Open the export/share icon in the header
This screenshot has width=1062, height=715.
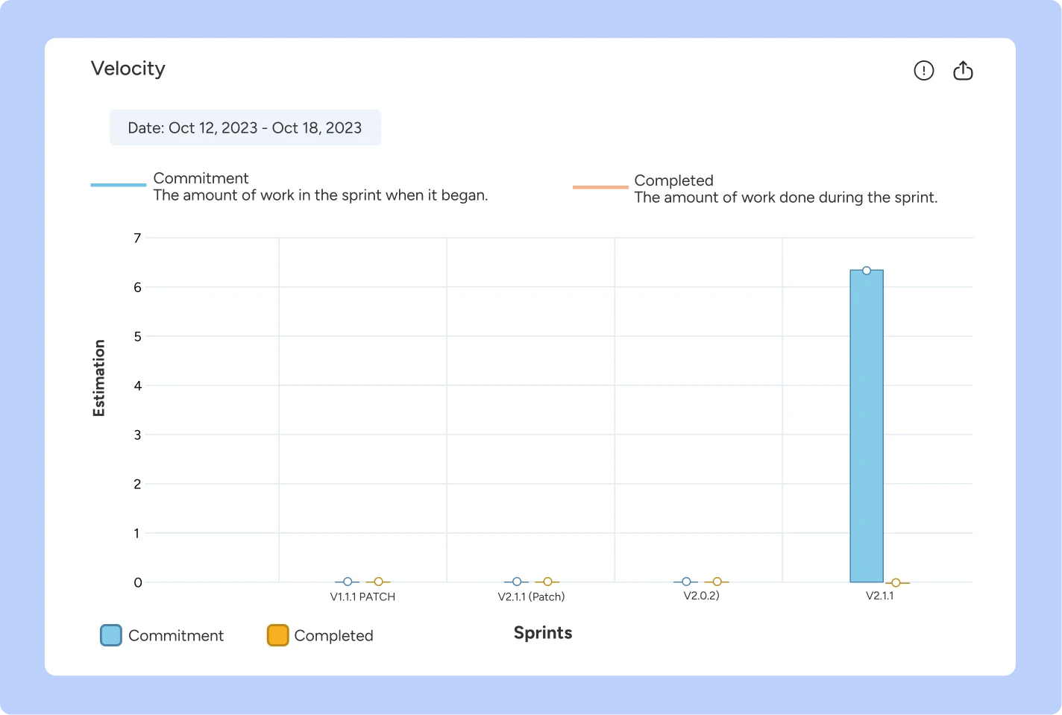coord(963,70)
